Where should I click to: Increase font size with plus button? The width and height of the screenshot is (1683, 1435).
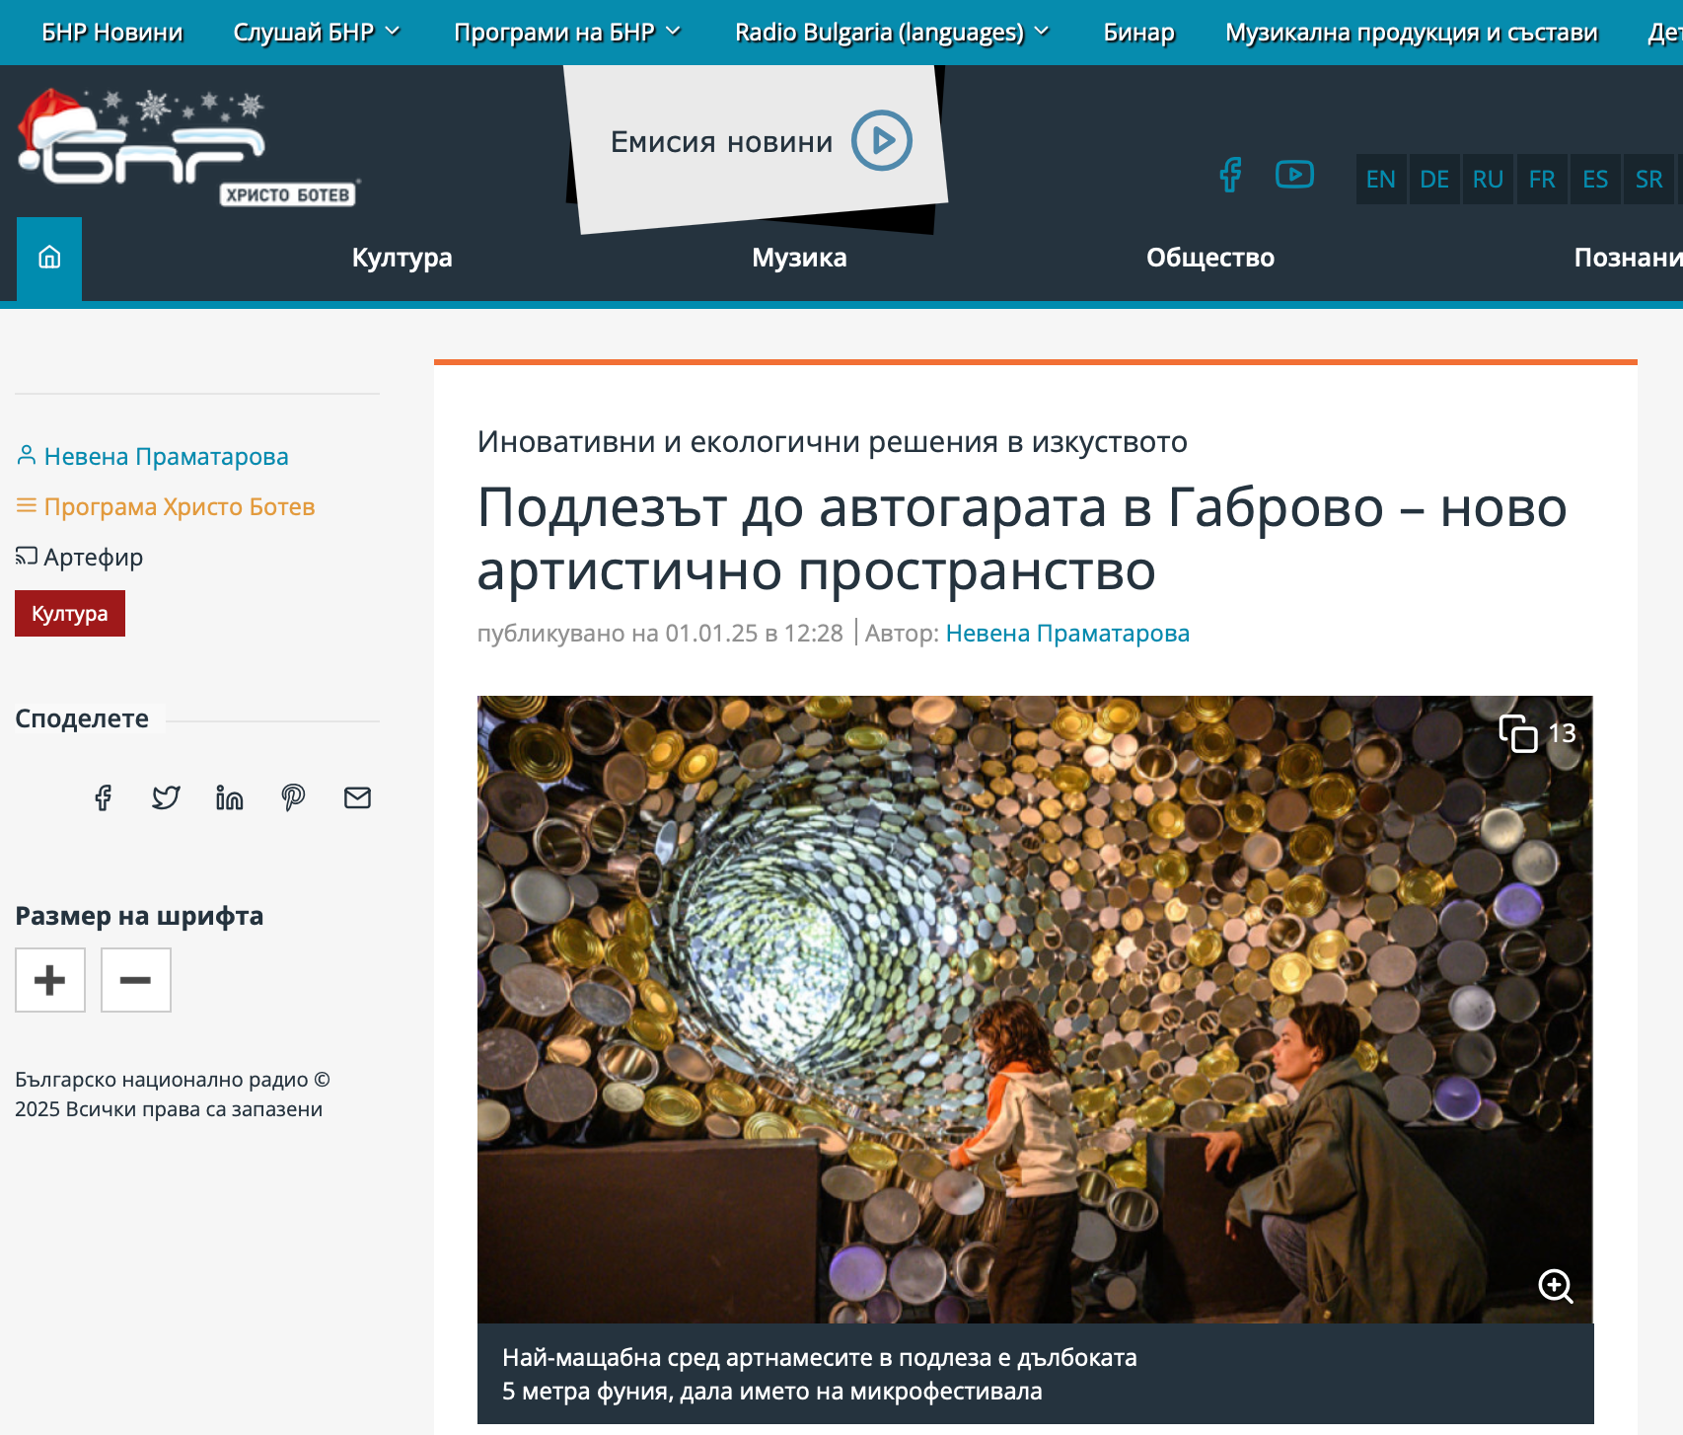point(50,980)
